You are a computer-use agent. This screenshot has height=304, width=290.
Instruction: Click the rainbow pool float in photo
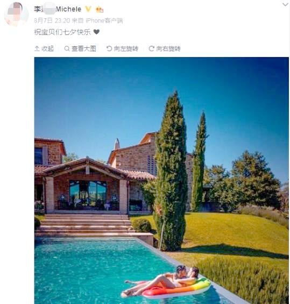[178, 288]
